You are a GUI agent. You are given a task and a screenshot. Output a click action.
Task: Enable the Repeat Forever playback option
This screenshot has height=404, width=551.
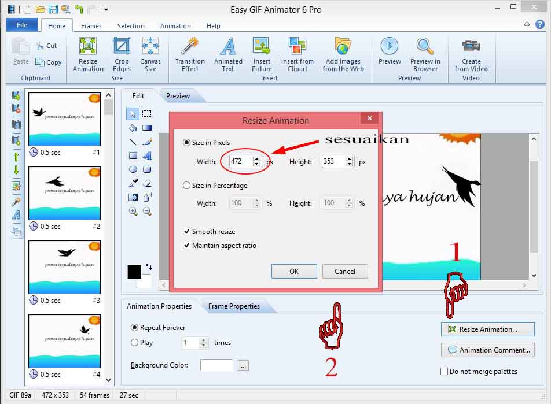coord(134,327)
